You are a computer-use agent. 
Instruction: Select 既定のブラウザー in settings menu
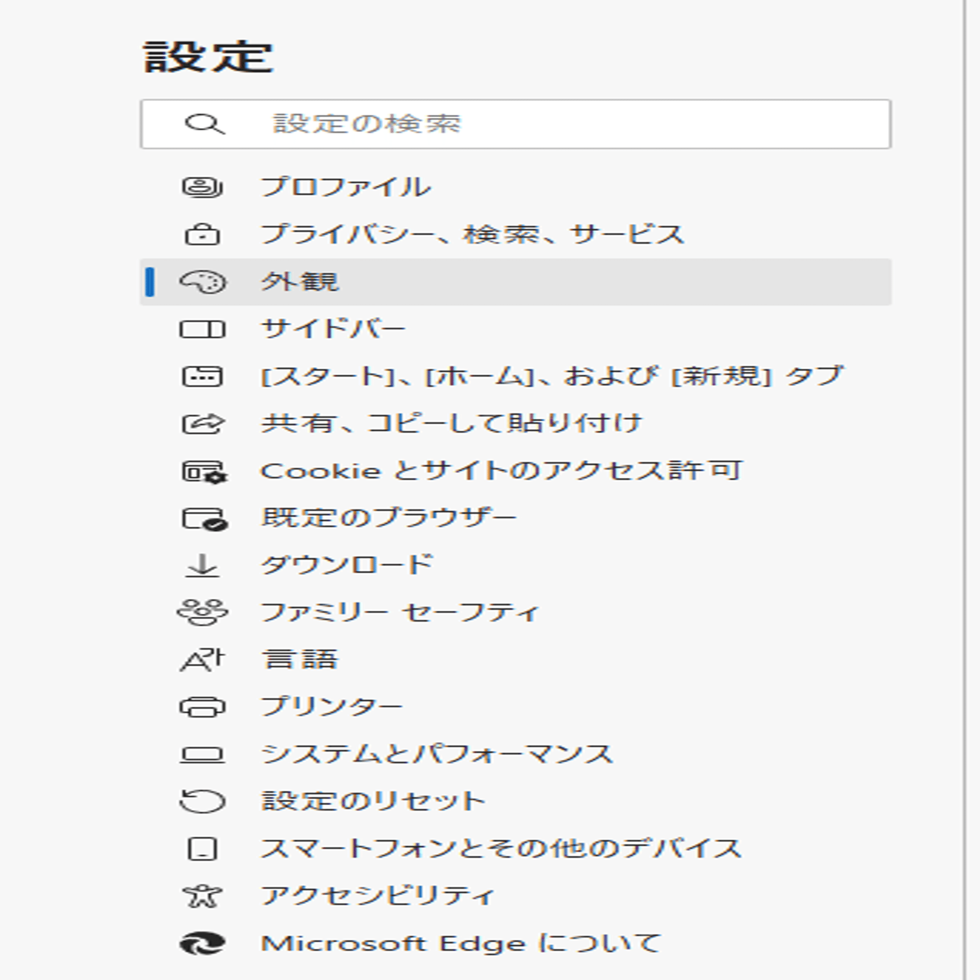[x=389, y=518]
